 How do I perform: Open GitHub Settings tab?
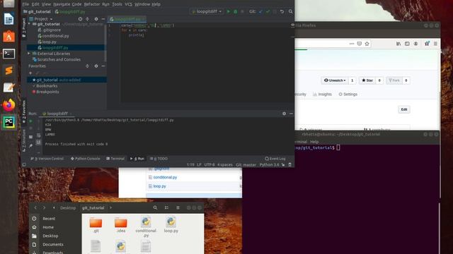point(348,94)
